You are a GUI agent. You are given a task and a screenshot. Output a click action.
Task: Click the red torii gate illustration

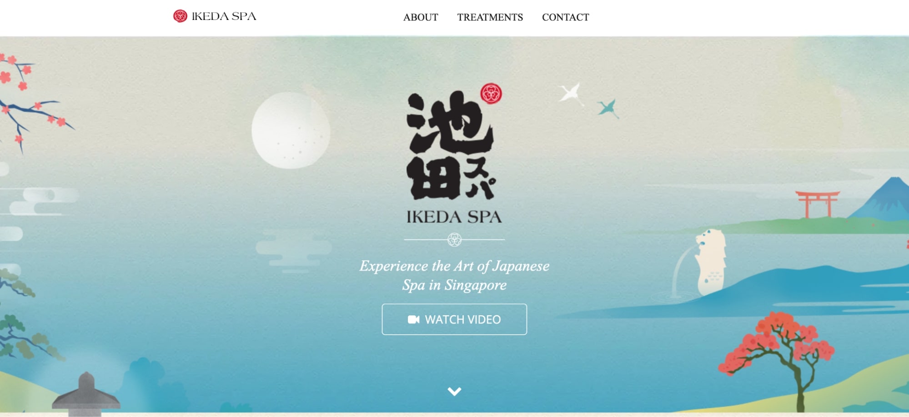click(818, 204)
